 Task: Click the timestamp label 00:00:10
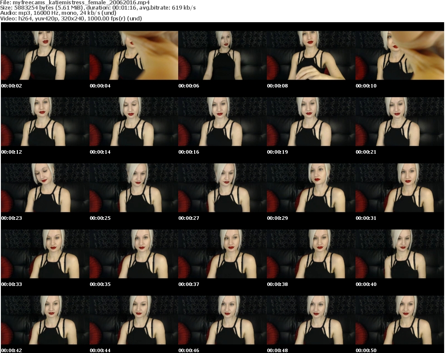[366, 86]
